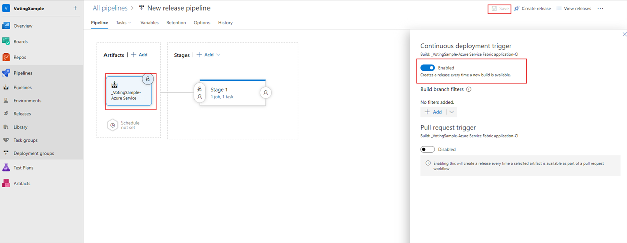Click the Save button

click(500, 9)
